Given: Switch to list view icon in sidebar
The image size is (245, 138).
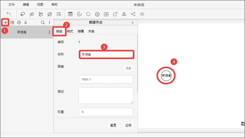Looking at the screenshot, I should pyautogui.click(x=12, y=23).
